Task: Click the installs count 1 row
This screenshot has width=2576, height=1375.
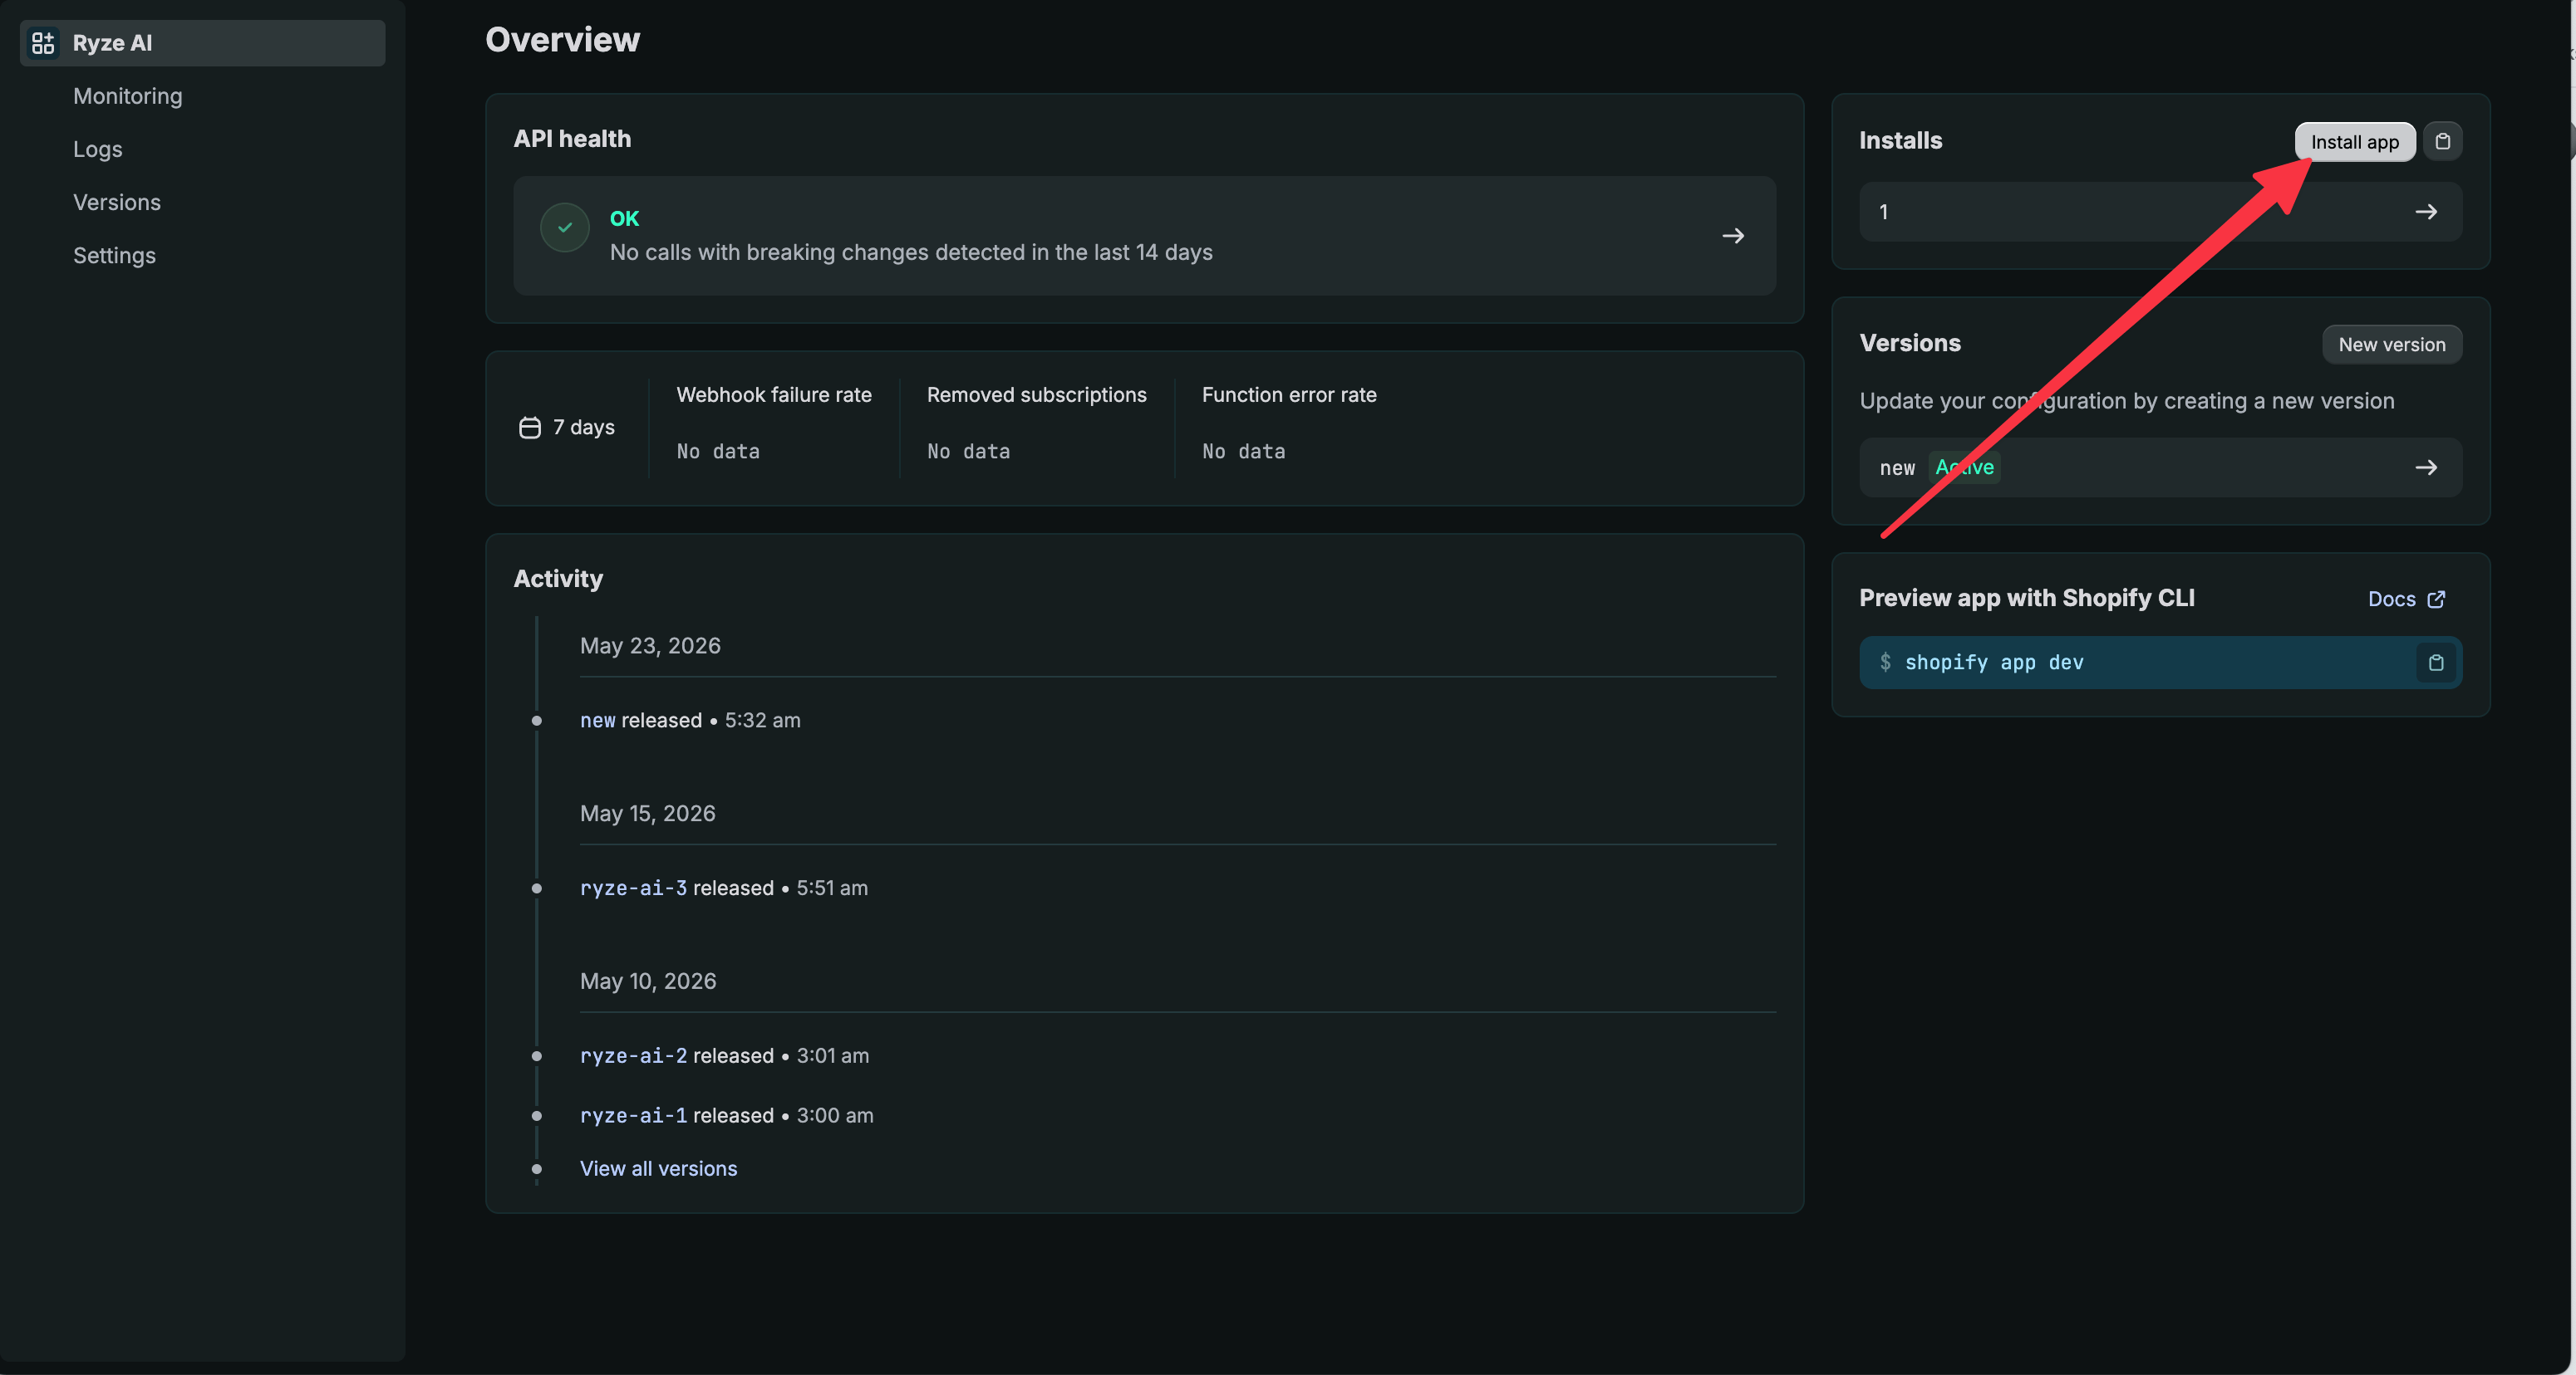Action: pyautogui.click(x=2160, y=212)
